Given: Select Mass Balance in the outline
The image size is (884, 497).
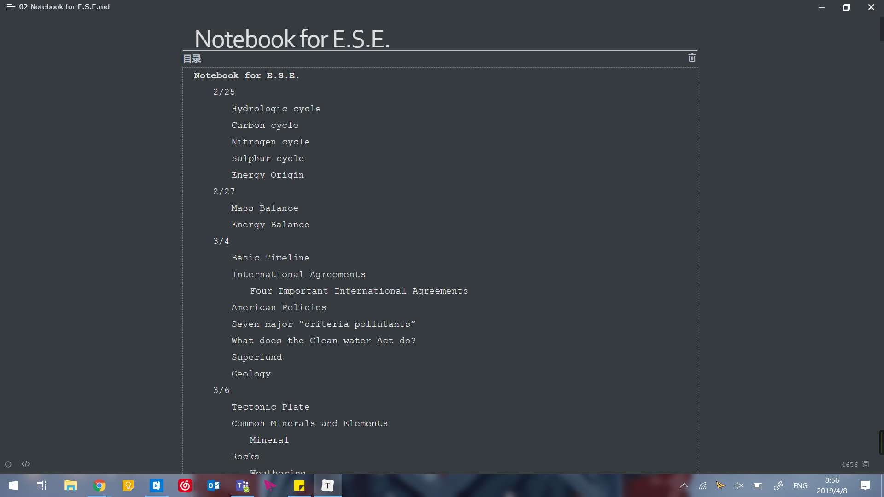Looking at the screenshot, I should [265, 208].
